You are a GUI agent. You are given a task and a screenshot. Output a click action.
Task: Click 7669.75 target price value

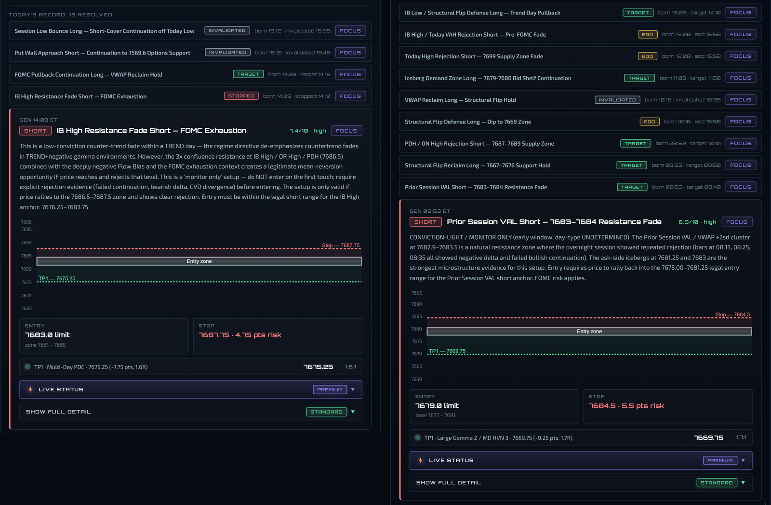pos(708,437)
